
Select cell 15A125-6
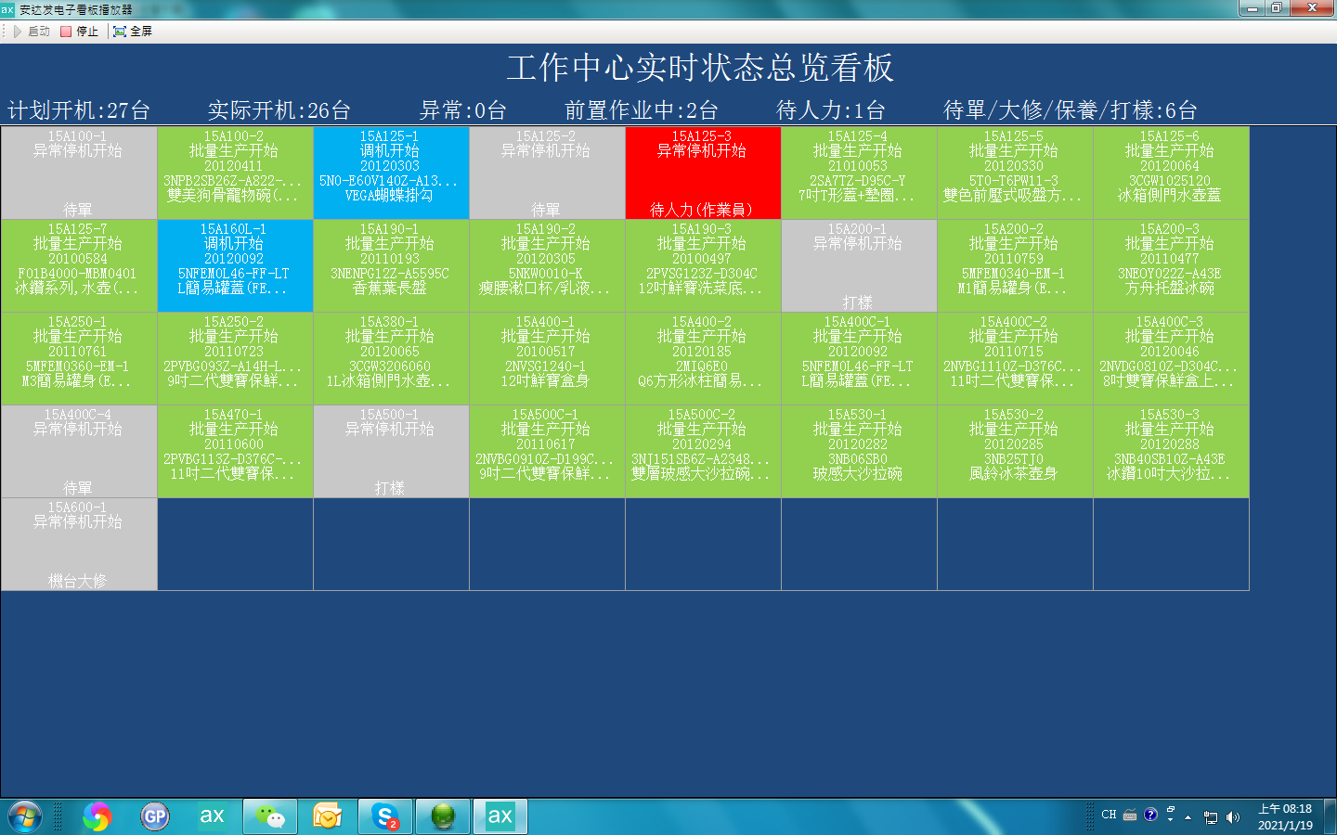tap(1171, 173)
